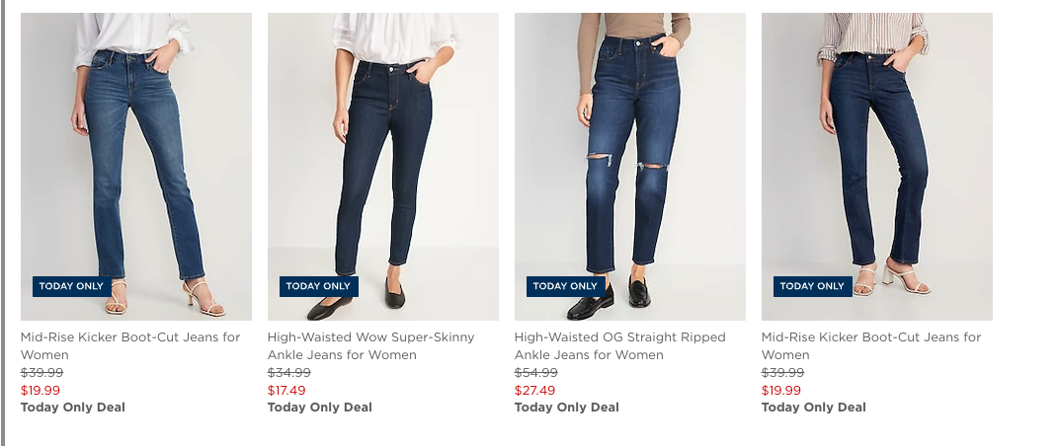Click the light-wash boot-cut jeans product photo

click(x=136, y=158)
